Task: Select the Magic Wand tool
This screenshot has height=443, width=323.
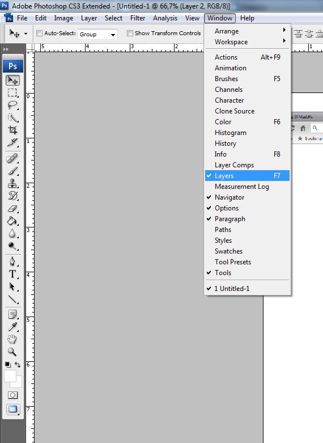Action: tap(12, 117)
